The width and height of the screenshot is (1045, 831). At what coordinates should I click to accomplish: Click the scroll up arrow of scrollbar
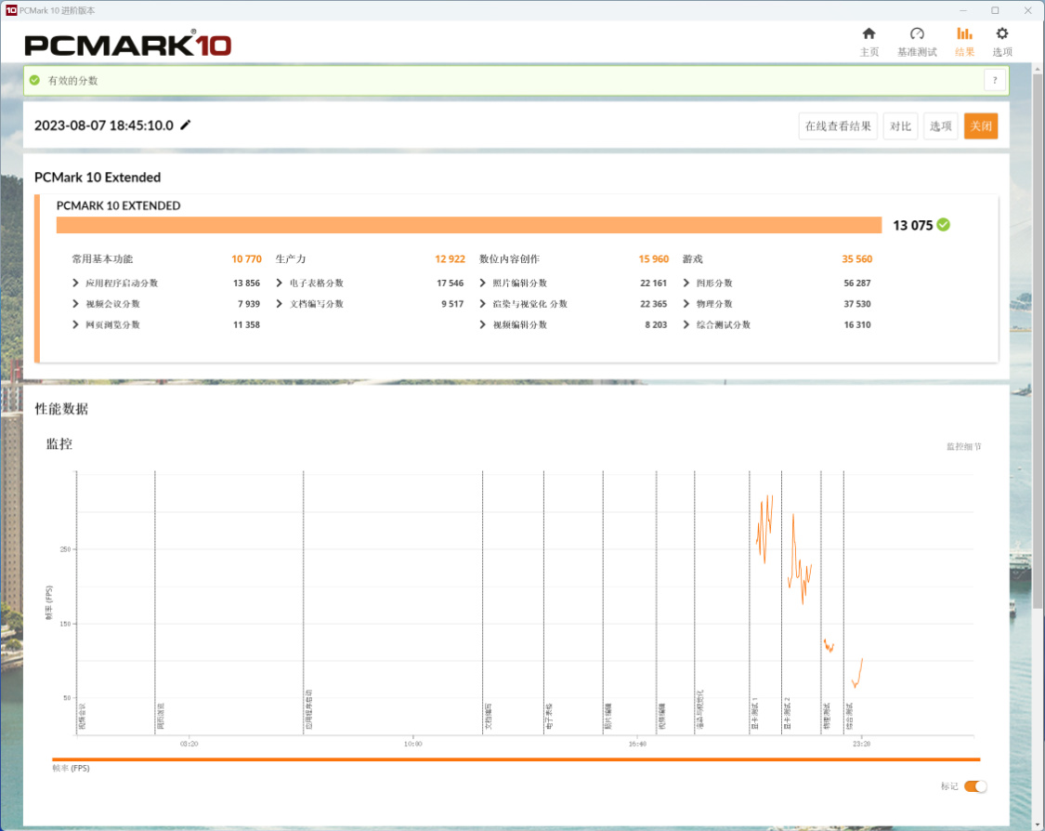[1037, 69]
